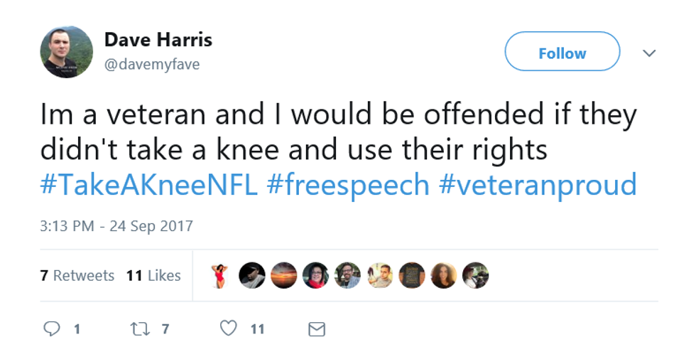
Task: Click the last liker avatar in the row
Action: coord(475,275)
